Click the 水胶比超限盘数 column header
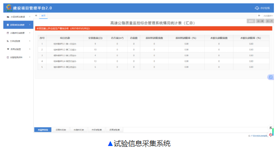 [x=219, y=38]
